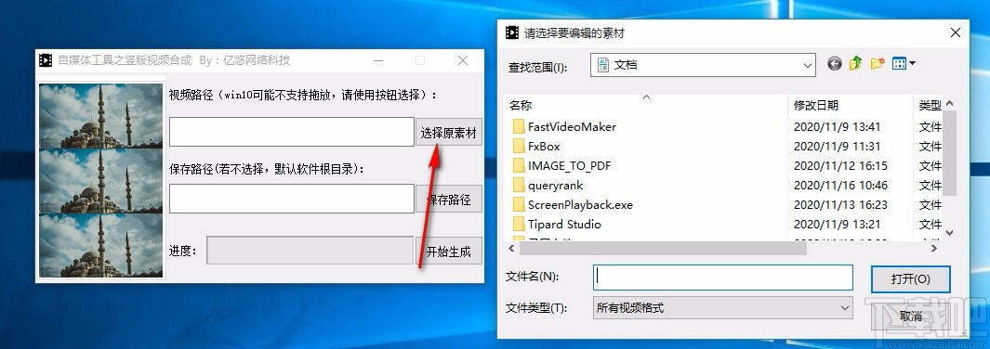Click document icon in 查找范围 combo box

point(603,65)
